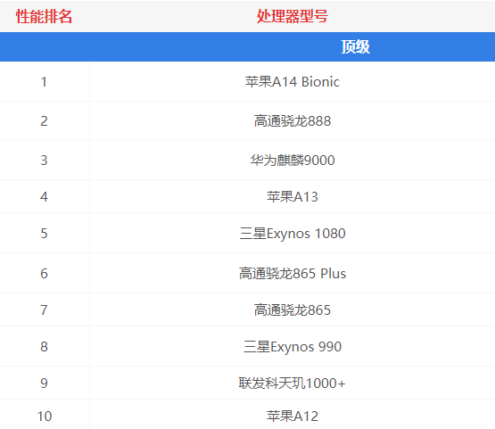
Task: Click the 处理器型号 column header
Action: pyautogui.click(x=293, y=16)
